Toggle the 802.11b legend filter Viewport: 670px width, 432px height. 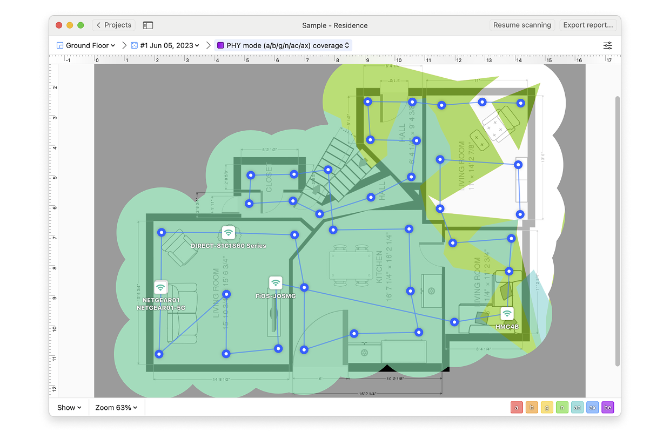(532, 408)
